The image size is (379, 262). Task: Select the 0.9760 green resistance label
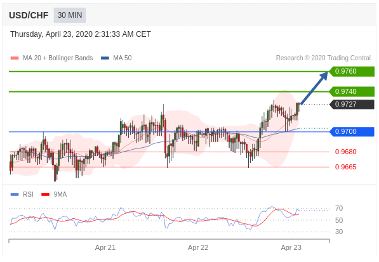coord(352,72)
